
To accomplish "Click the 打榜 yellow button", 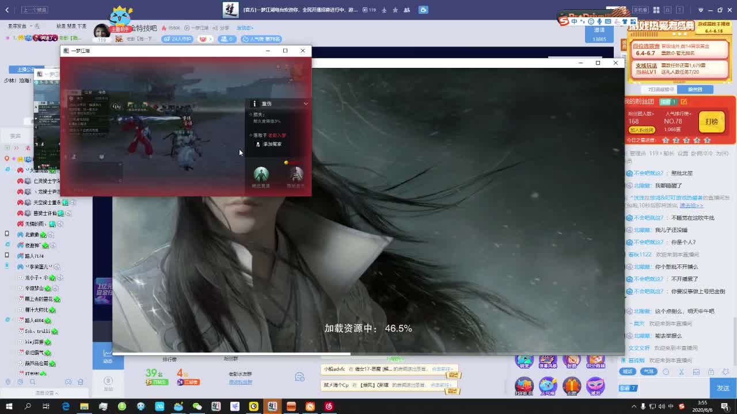I will (x=711, y=121).
